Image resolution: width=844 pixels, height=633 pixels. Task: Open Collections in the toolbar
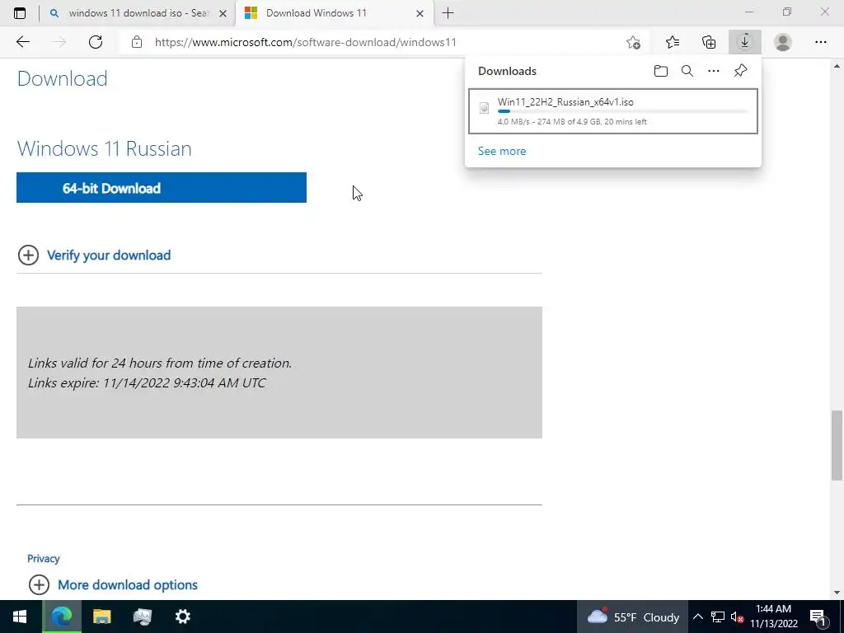[x=709, y=42]
